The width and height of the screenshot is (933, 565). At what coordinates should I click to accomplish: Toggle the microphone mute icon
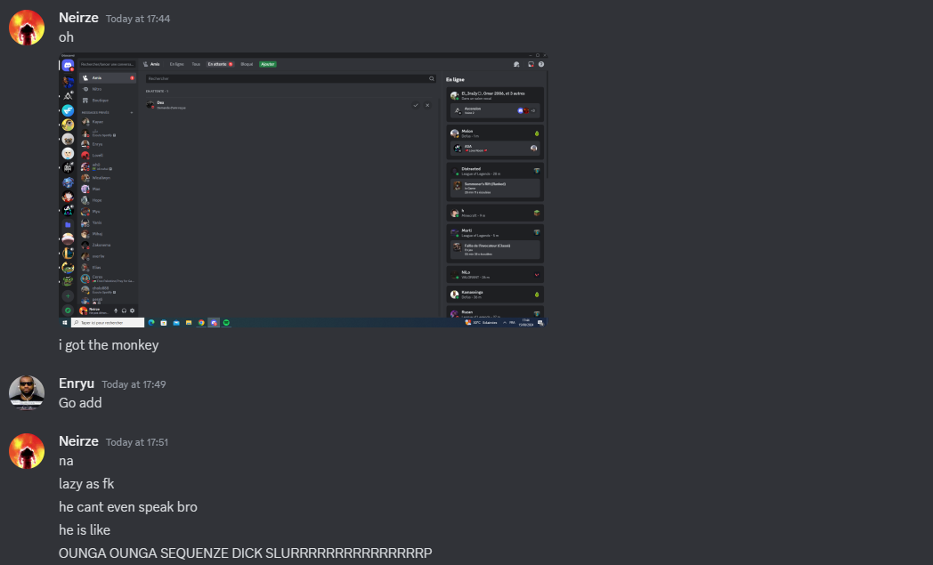(116, 311)
